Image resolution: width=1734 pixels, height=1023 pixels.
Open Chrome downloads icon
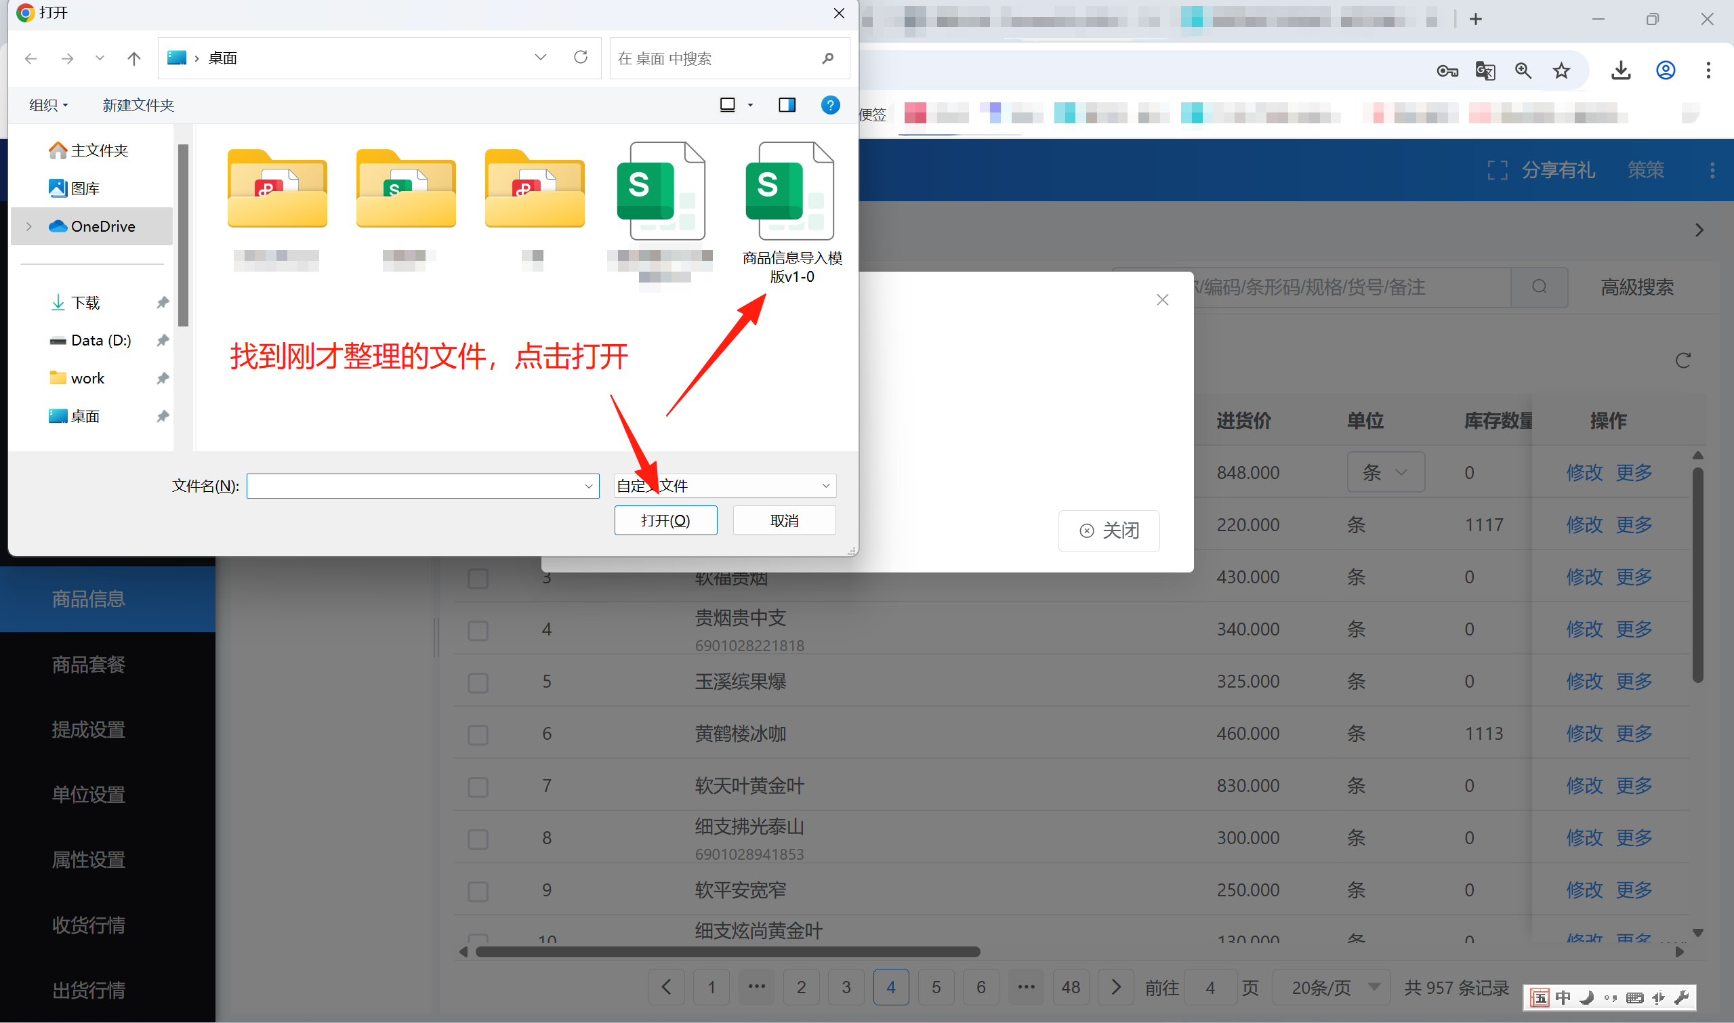coord(1620,70)
